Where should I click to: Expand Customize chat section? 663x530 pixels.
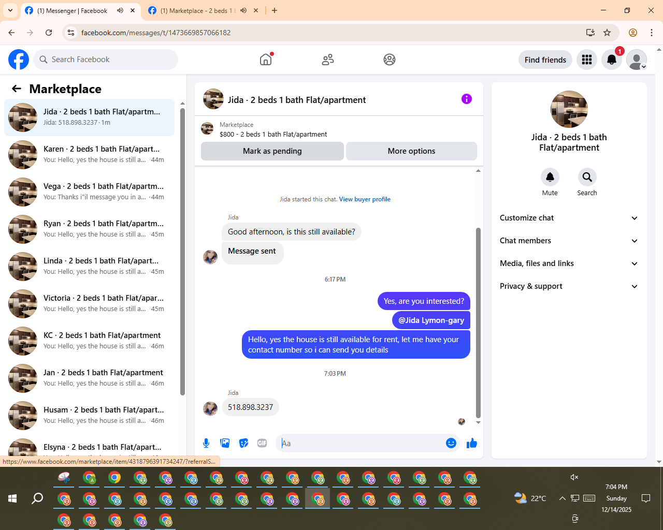(x=569, y=218)
